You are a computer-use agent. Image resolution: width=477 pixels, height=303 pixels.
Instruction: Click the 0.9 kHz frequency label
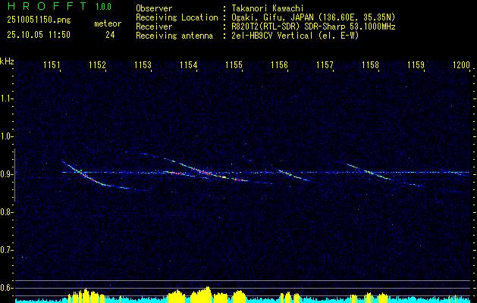pyautogui.click(x=6, y=174)
